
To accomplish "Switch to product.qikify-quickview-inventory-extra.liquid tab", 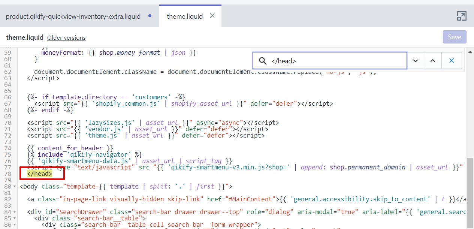I will point(73,16).
